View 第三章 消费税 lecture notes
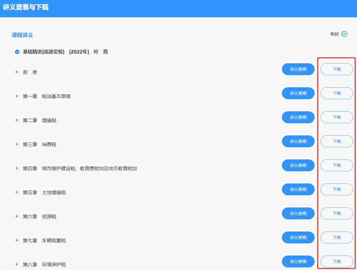The height and width of the screenshot is (270, 357). (298, 141)
